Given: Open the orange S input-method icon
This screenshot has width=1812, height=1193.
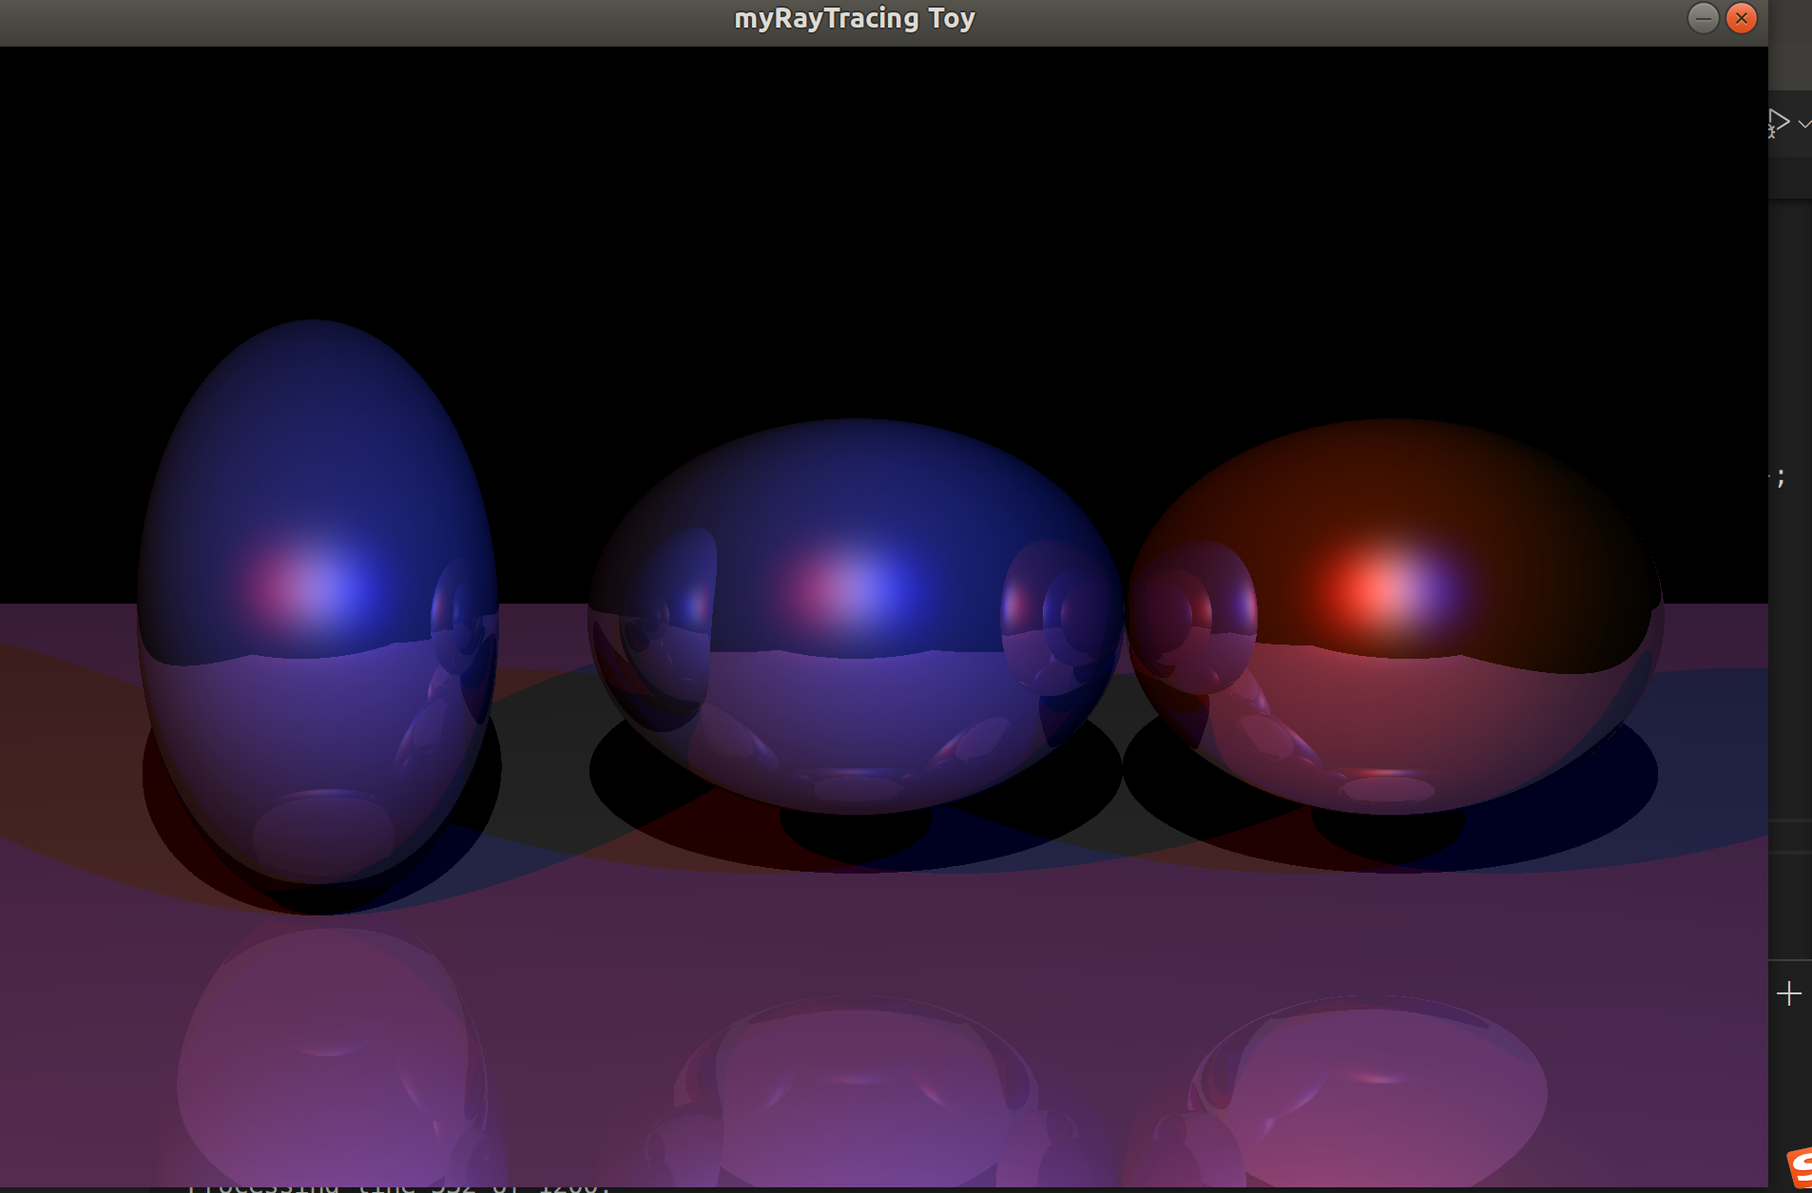Looking at the screenshot, I should point(1800,1168).
